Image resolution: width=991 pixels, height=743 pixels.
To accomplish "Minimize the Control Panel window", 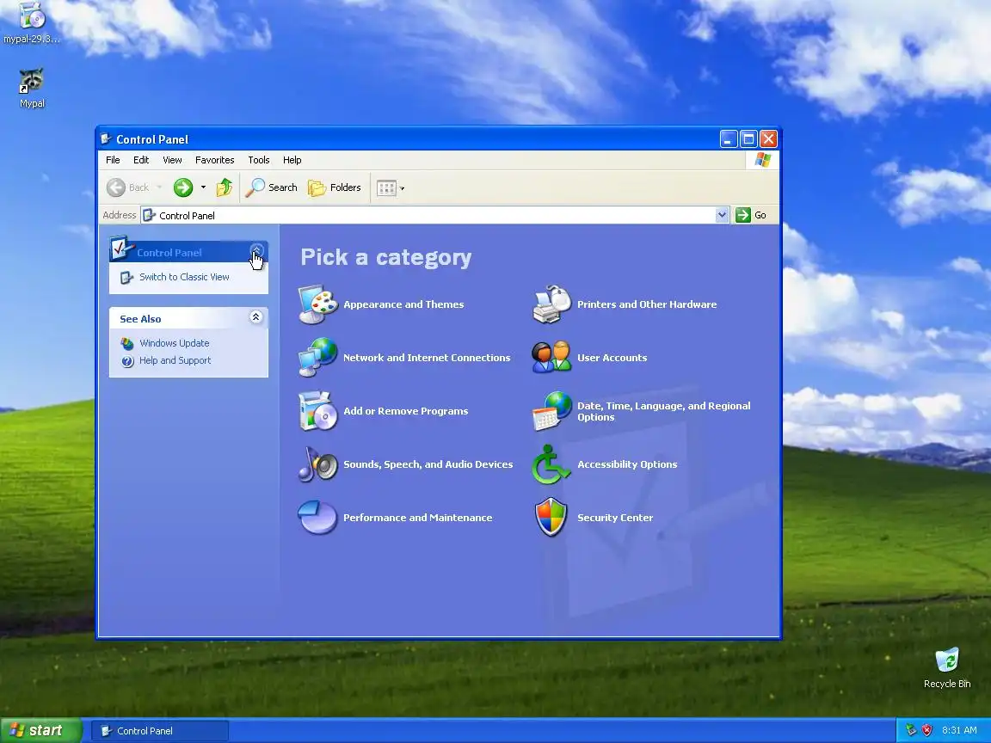I will 728,139.
